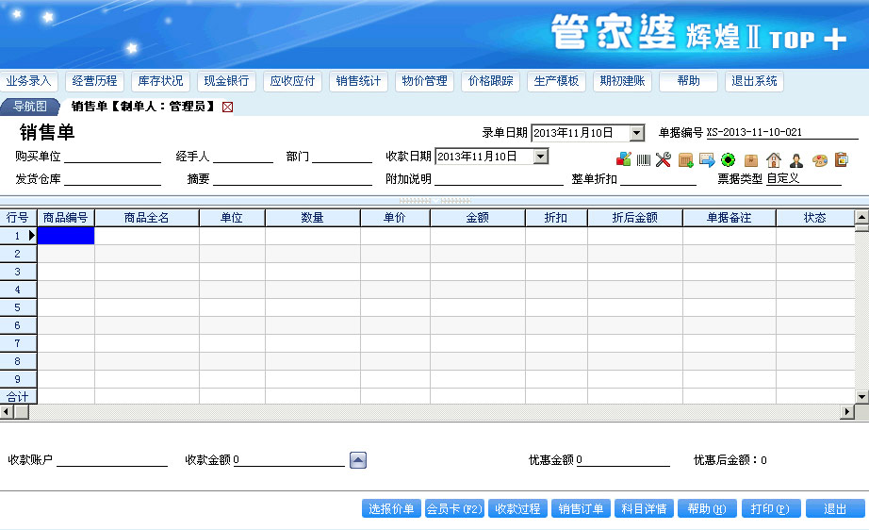Image resolution: width=869 pixels, height=530 pixels.
Task: Click the 收款过程 button
Action: [x=517, y=508]
